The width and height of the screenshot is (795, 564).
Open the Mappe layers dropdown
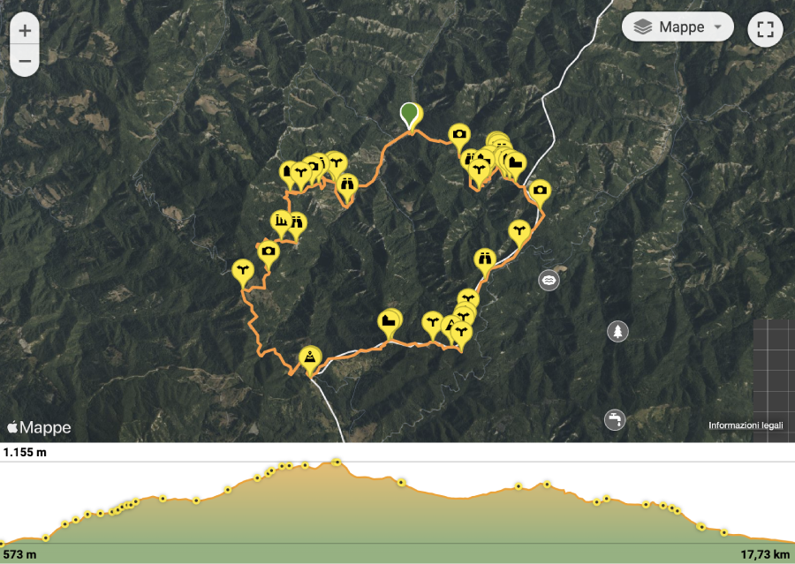click(x=678, y=26)
